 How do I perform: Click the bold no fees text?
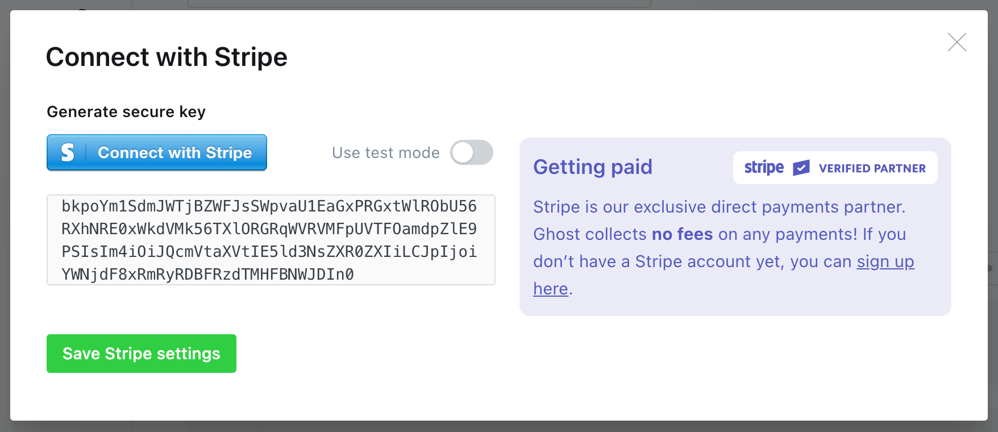(x=682, y=234)
